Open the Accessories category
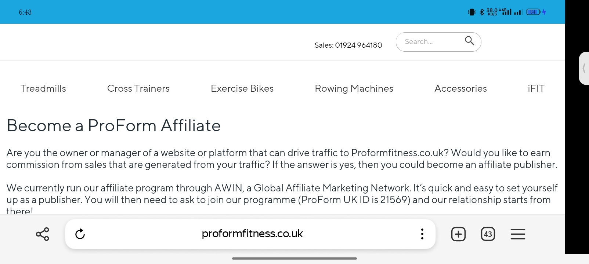Viewport: 589px width, 264px height. [461, 88]
